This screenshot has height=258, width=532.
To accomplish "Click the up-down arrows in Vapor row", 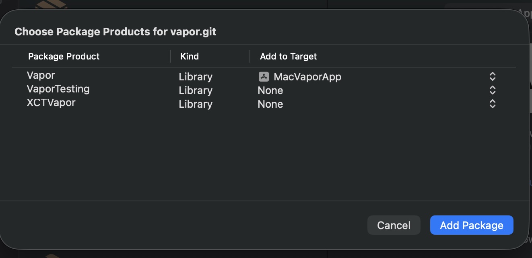I will (x=492, y=76).
